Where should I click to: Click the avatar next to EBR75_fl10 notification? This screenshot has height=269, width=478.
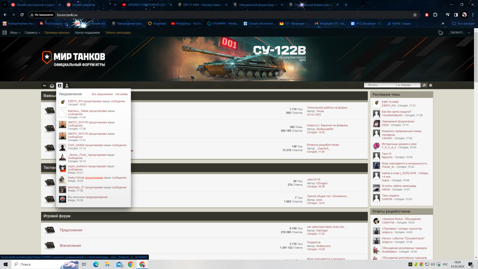pos(63,103)
